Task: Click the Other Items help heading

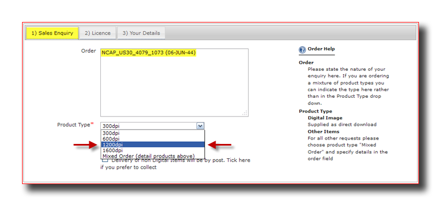Action: 324,131
